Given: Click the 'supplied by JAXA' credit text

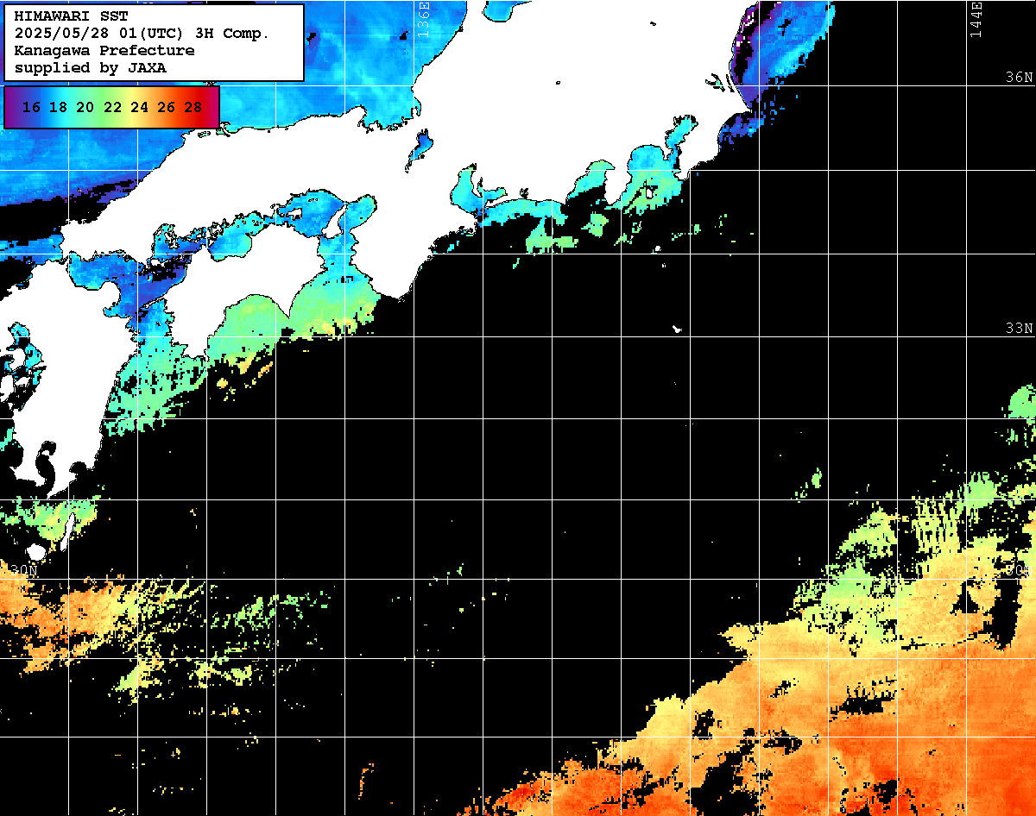Looking at the screenshot, I should pos(91,68).
